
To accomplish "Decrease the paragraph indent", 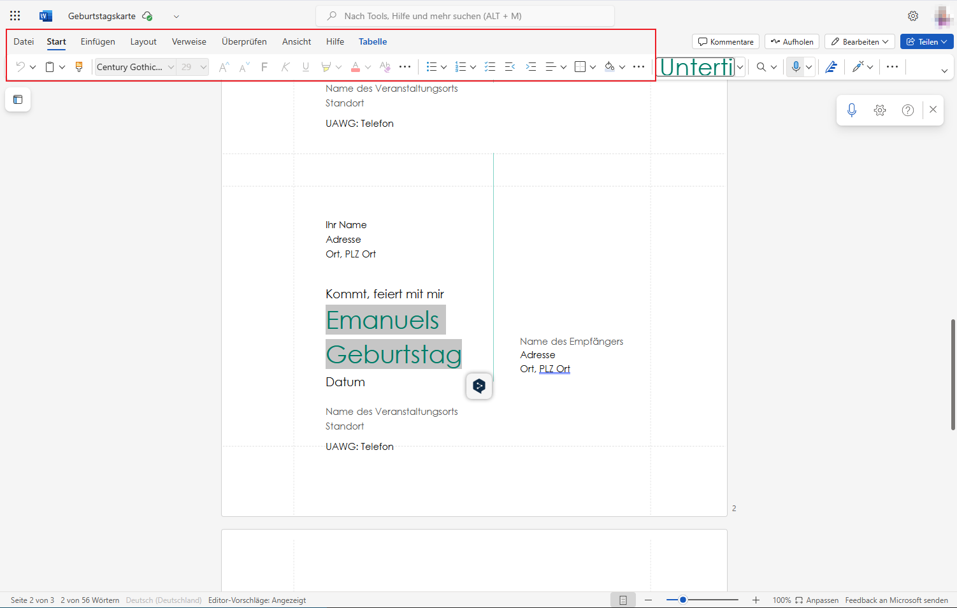I will tap(510, 67).
